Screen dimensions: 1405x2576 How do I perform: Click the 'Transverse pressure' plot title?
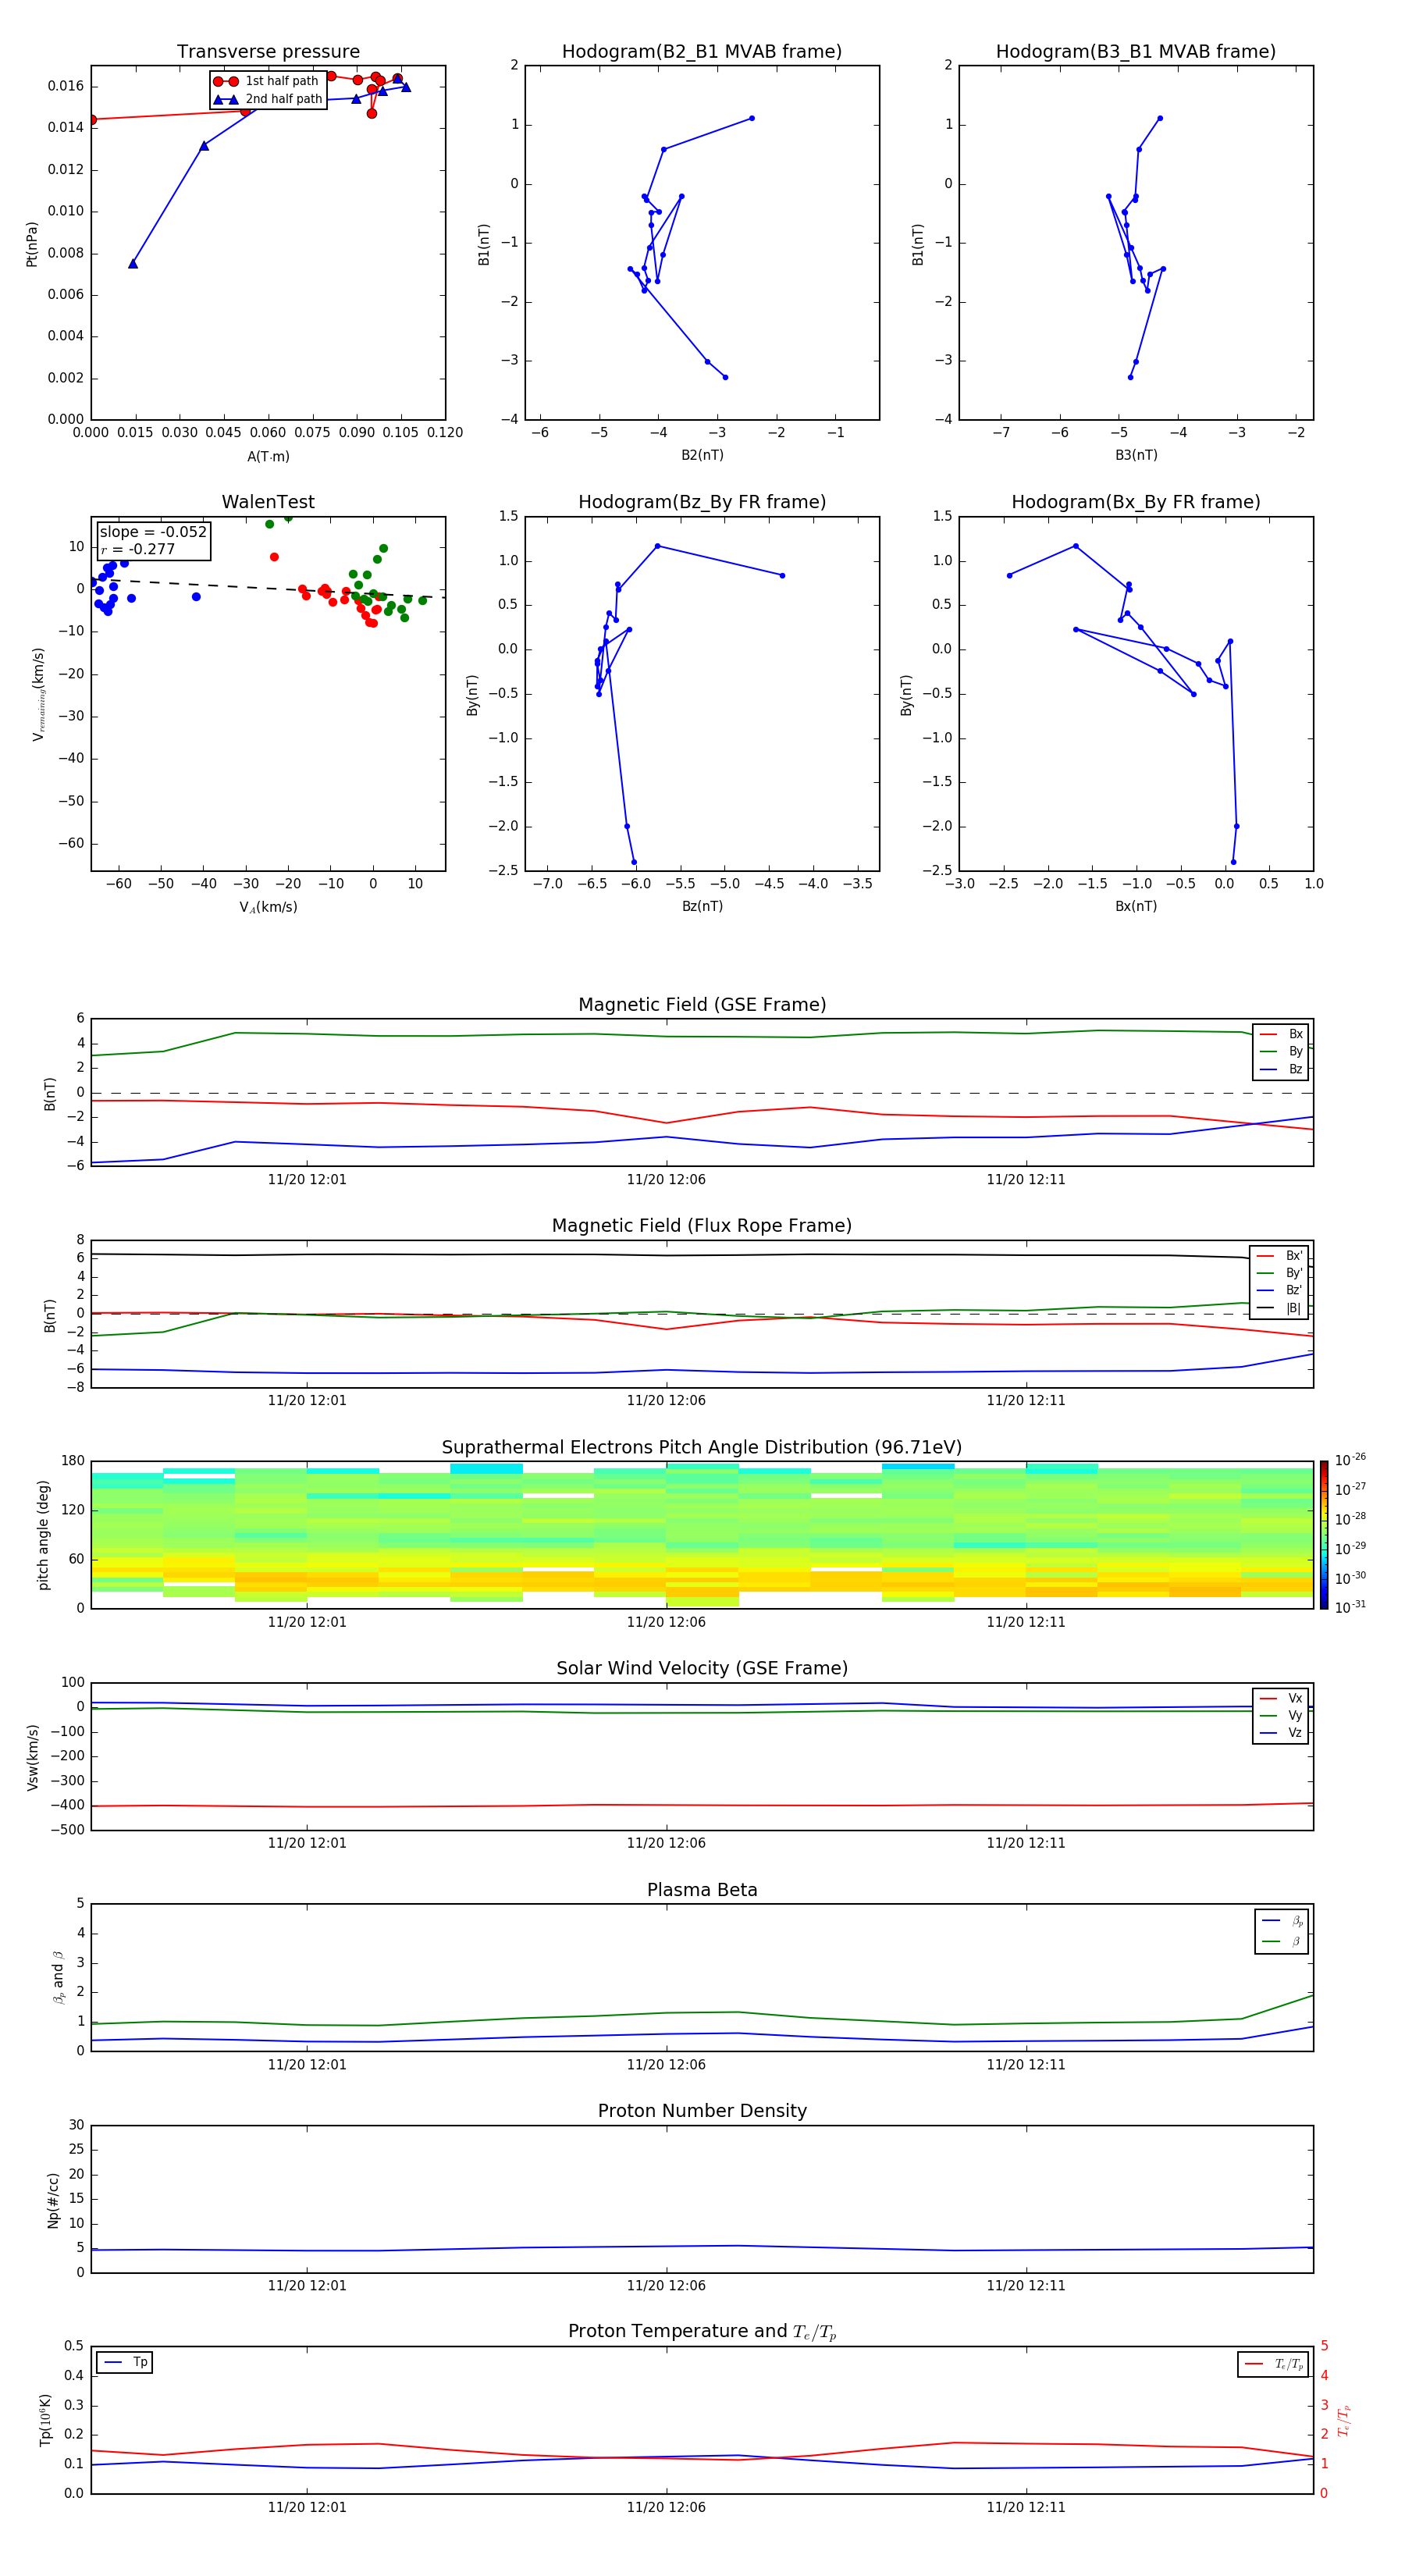click(268, 52)
